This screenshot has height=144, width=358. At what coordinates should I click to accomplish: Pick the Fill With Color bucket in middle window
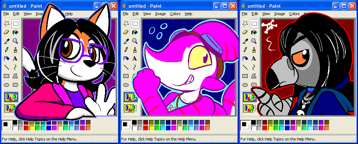[x=135, y=32]
